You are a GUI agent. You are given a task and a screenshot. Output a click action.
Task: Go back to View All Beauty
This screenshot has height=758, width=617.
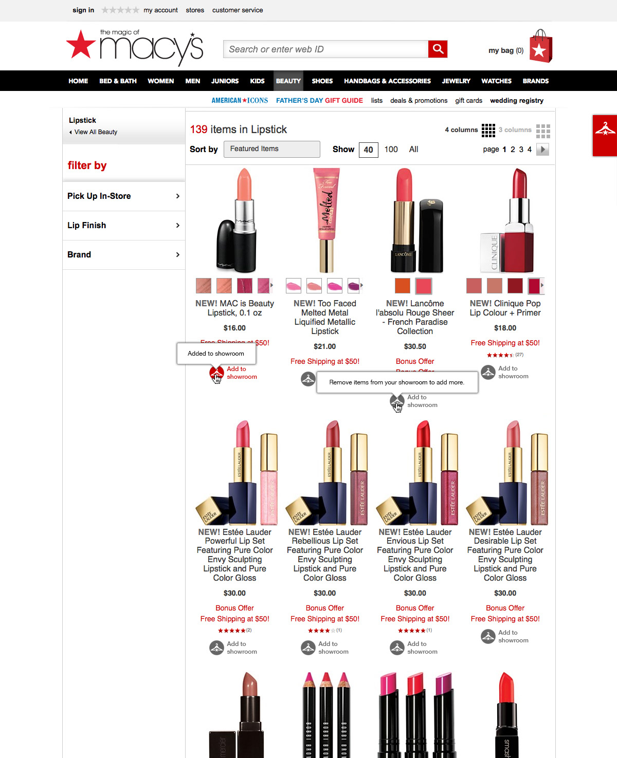96,132
